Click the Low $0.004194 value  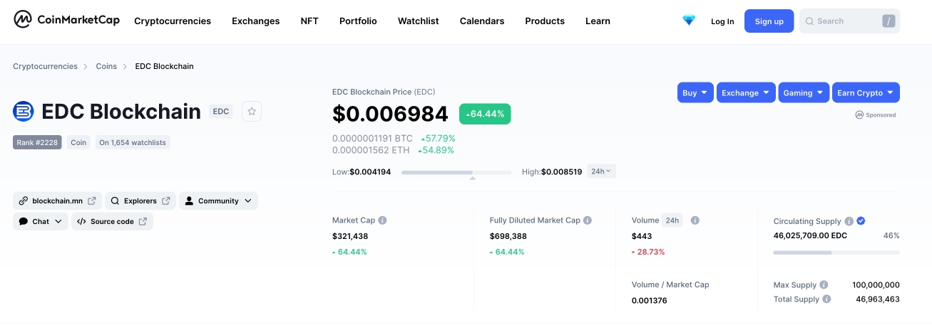click(x=370, y=172)
